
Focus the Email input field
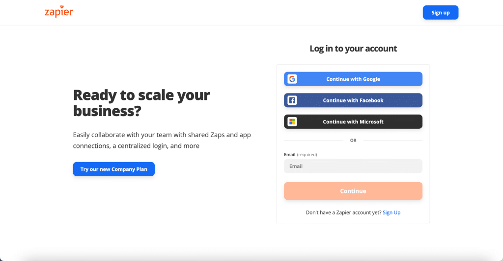coord(353,166)
